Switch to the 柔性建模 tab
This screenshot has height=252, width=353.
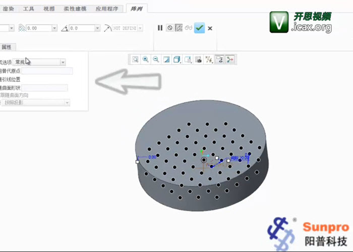75,9
